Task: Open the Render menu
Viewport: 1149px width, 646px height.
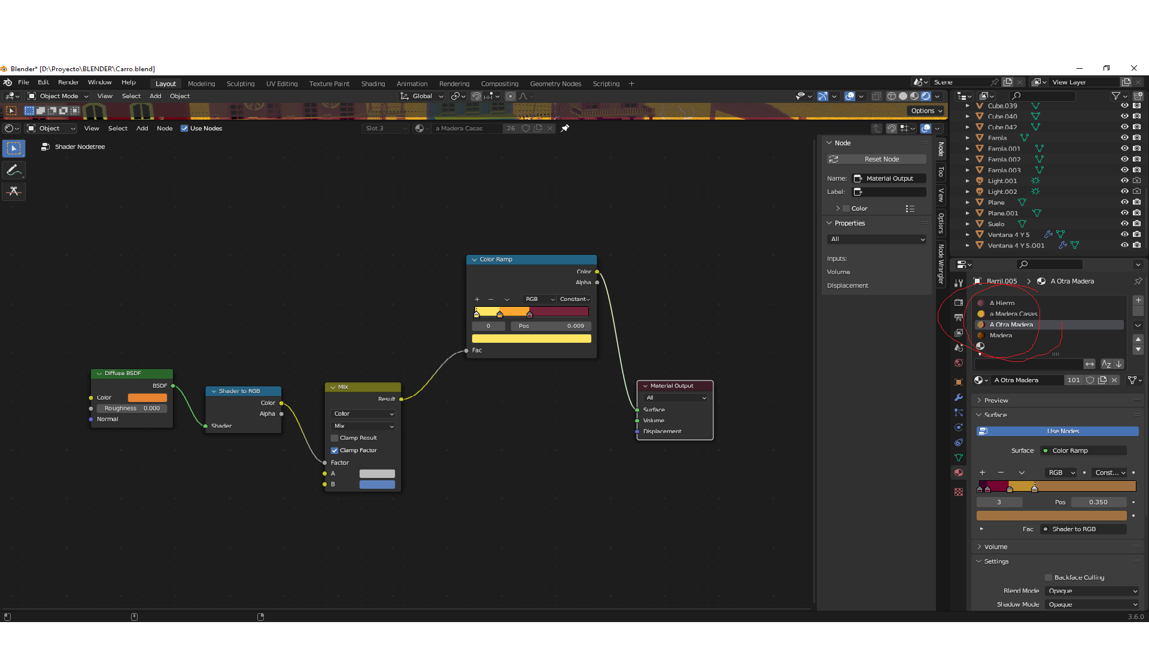Action: [x=68, y=83]
